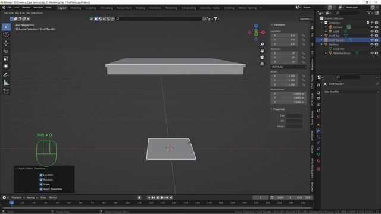
Task: Select the Transform tool
Action: [x=6, y=66]
